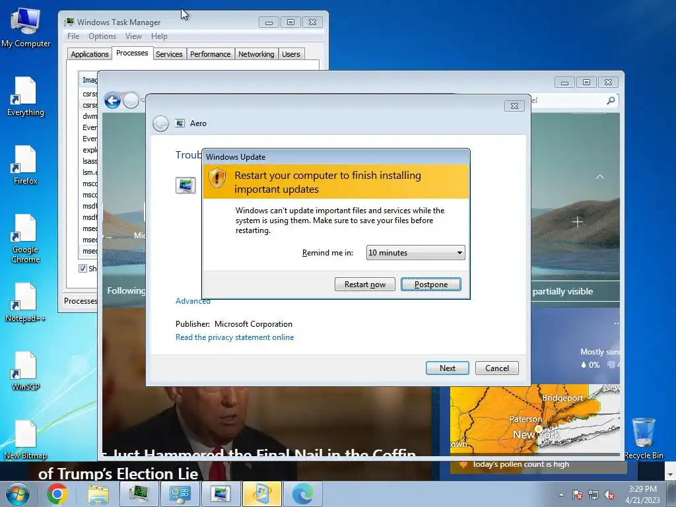This screenshot has width=676, height=507.
Task: Click the Windows Update shield warning icon
Action: (x=217, y=178)
